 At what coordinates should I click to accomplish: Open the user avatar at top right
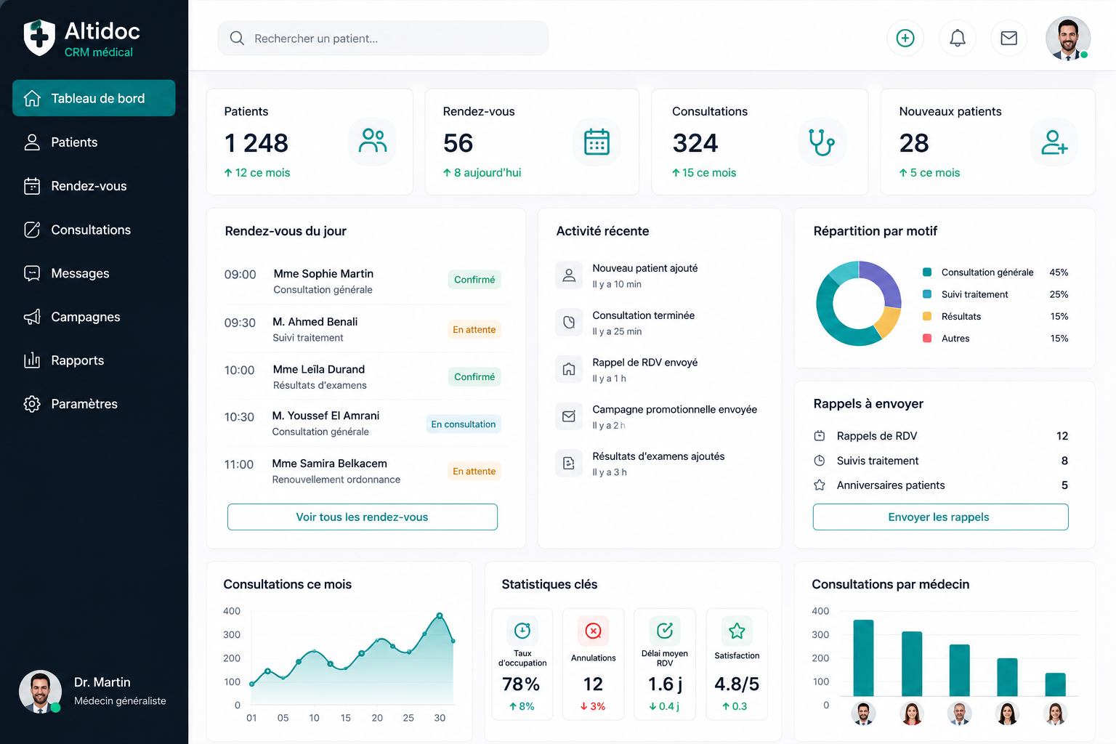pyautogui.click(x=1067, y=39)
